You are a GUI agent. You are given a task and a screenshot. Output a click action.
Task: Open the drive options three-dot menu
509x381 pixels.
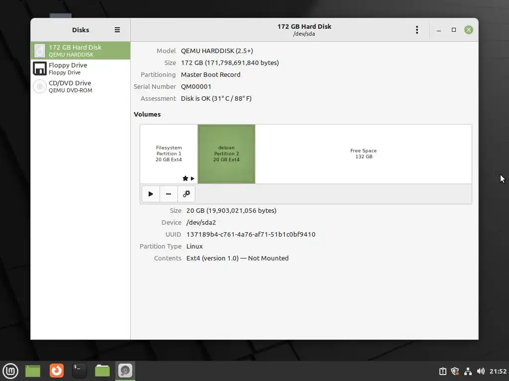[x=417, y=30]
